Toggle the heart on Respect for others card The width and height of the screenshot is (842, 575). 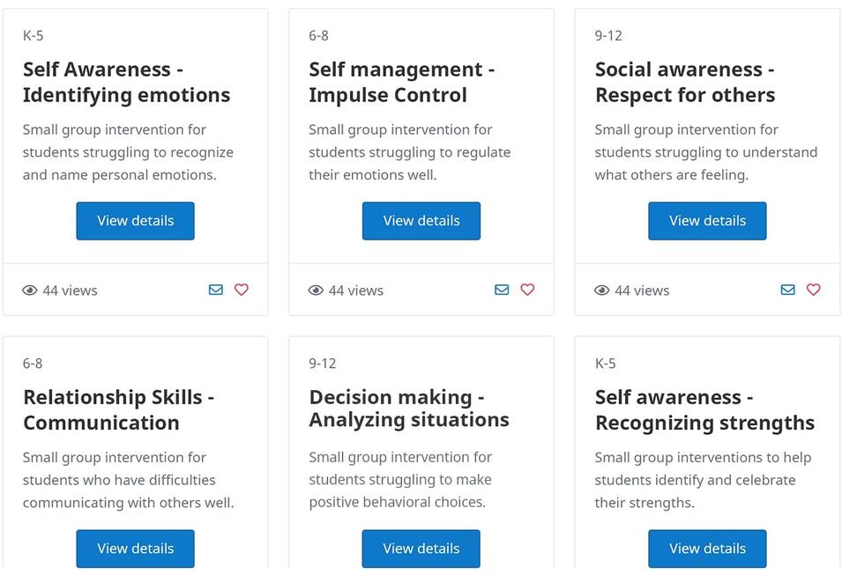pos(813,289)
